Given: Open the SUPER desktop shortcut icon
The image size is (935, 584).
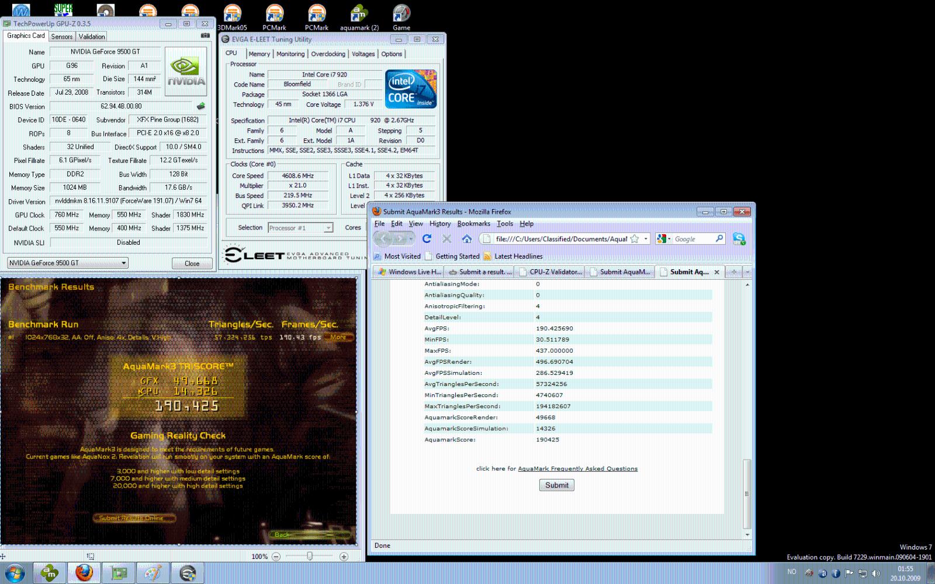Looking at the screenshot, I should point(63,9).
